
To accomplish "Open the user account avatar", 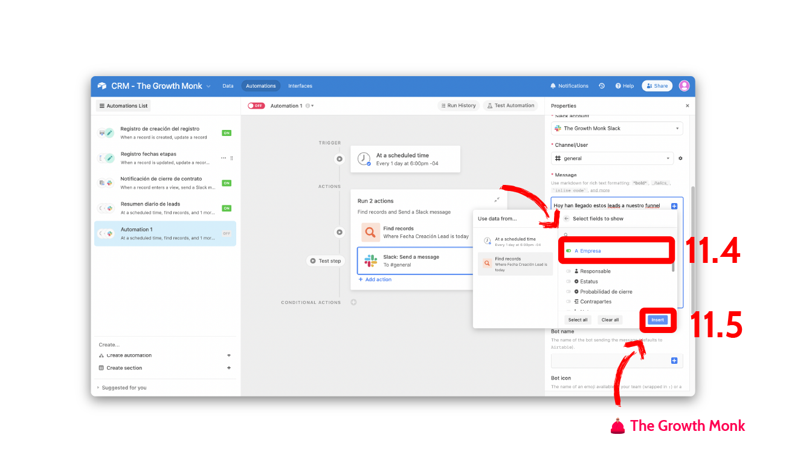I will point(684,86).
